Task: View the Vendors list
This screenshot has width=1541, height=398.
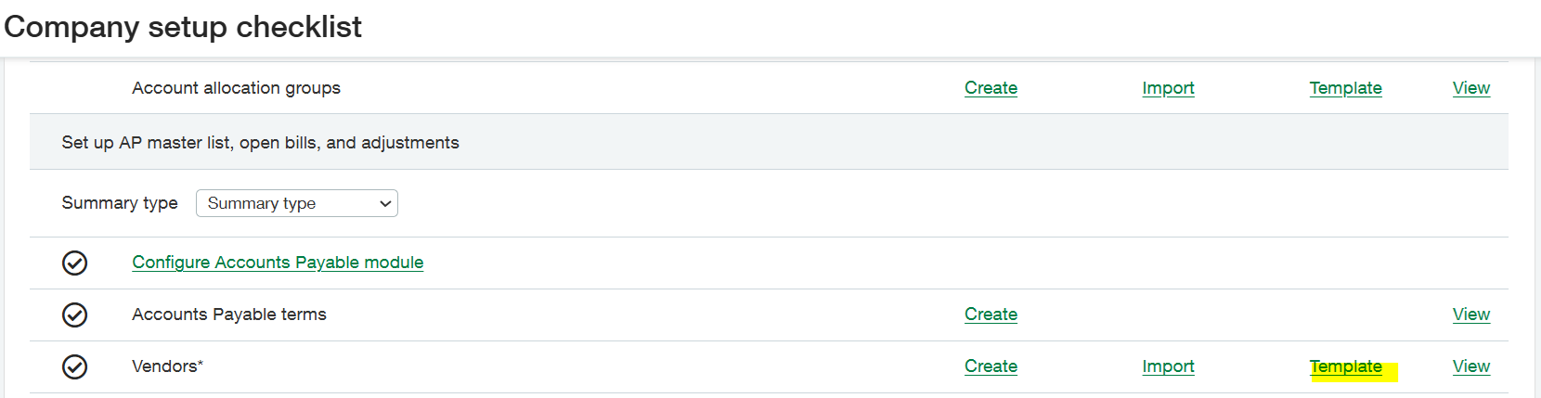Action: (1470, 366)
